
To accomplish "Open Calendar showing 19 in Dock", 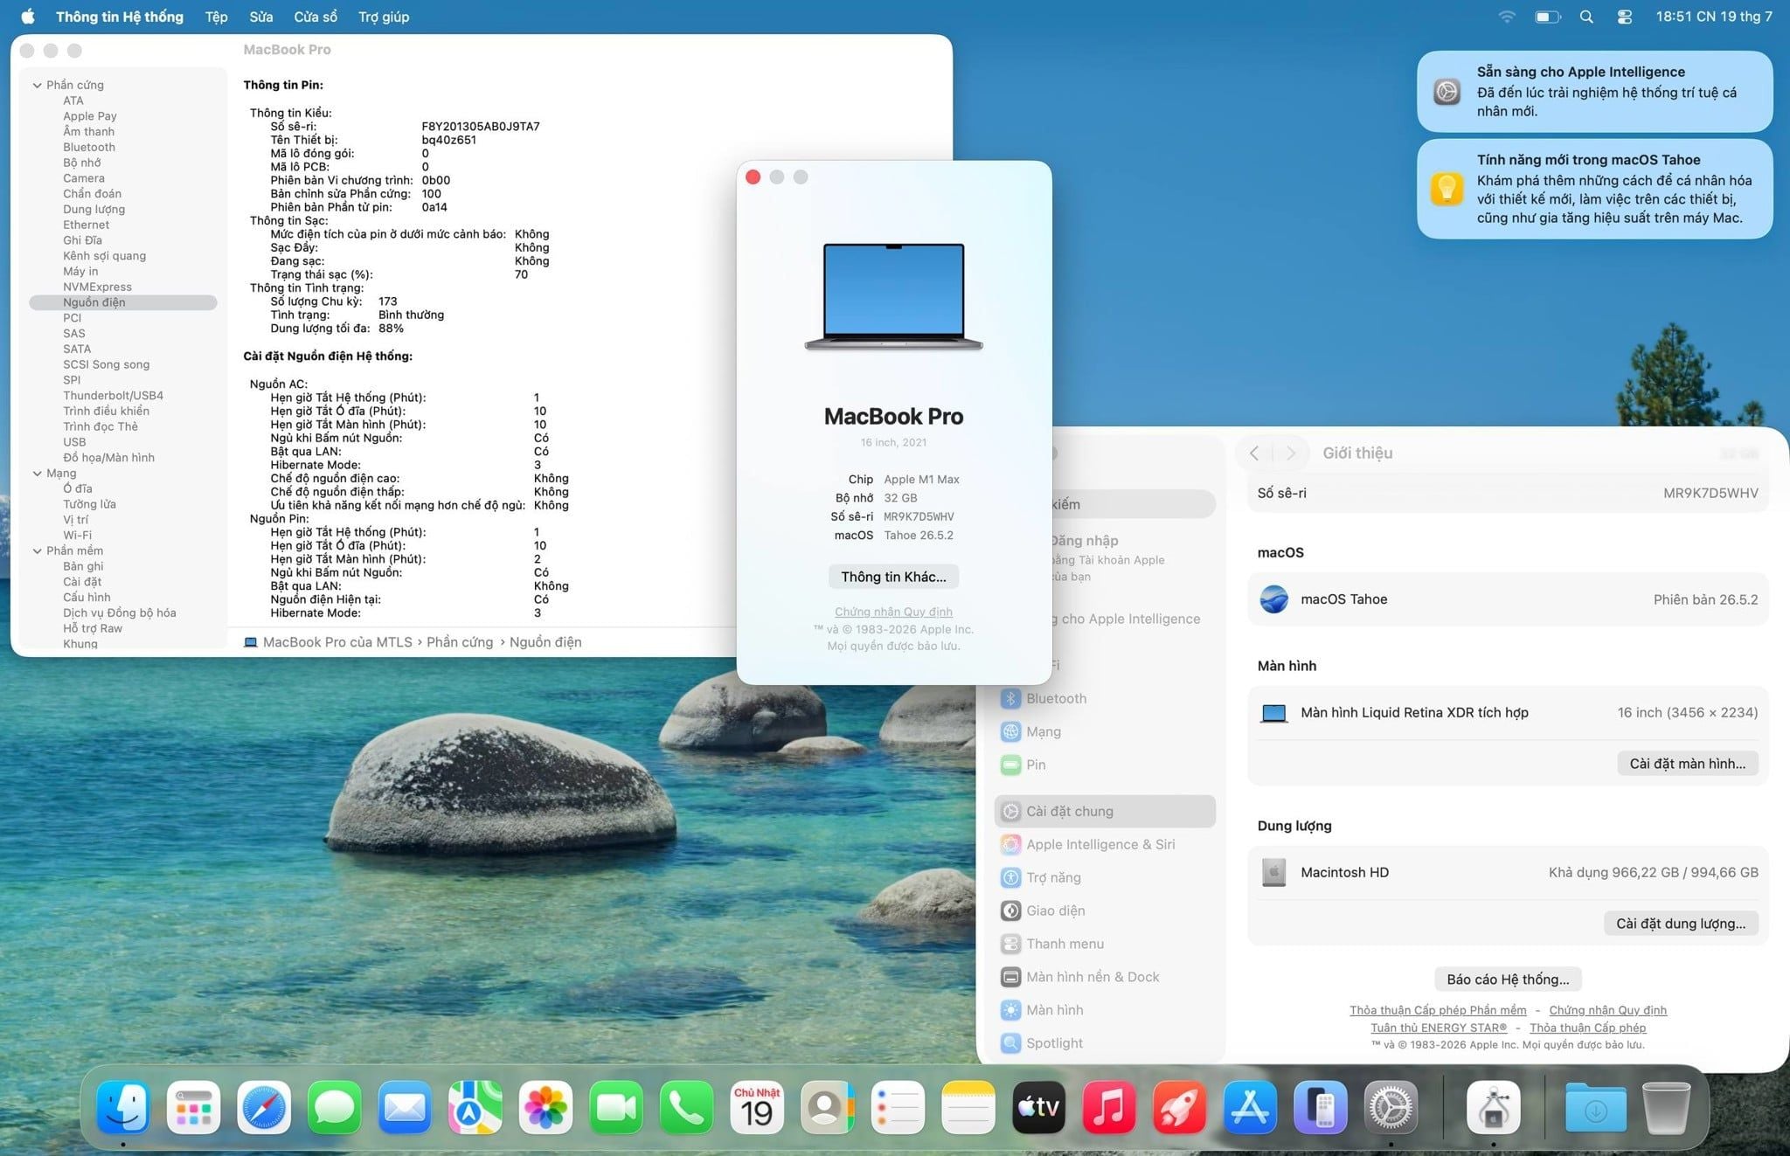I will [757, 1108].
